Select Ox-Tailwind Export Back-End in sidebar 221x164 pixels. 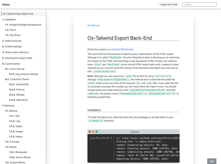click(x=18, y=14)
